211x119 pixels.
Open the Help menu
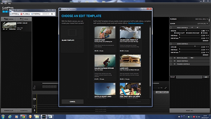[x=9, y=4]
